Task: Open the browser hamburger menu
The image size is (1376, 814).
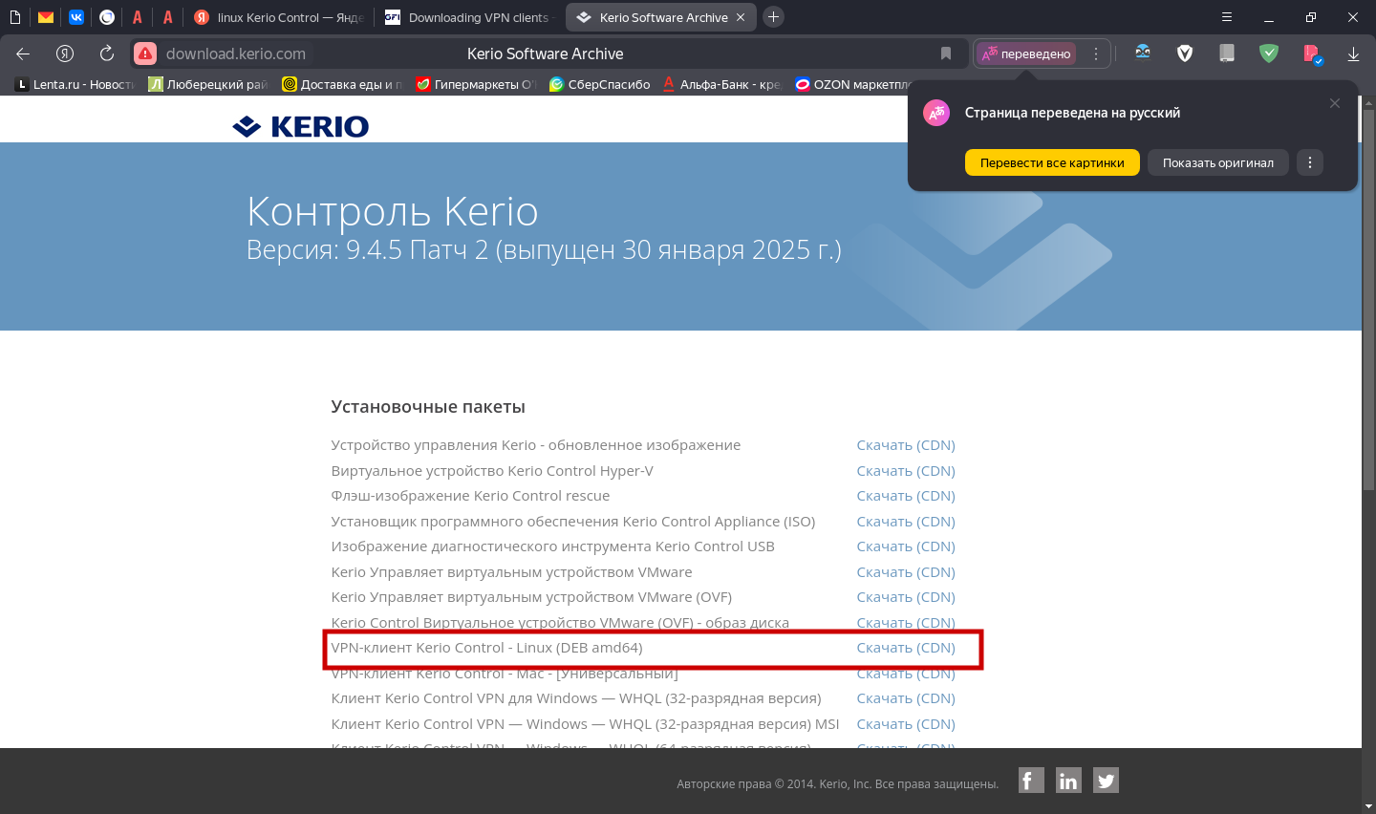Action: tap(1227, 17)
